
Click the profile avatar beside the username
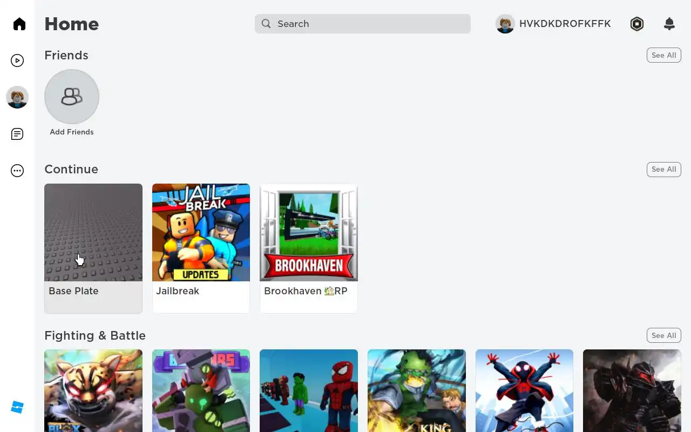[x=505, y=24]
